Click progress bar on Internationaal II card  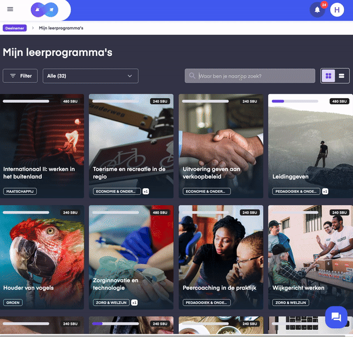click(26, 101)
